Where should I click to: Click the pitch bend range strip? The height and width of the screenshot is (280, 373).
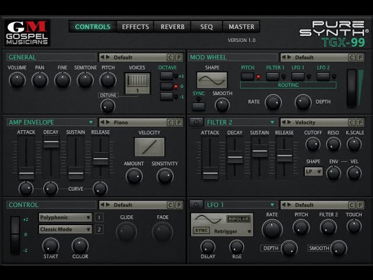[15, 235]
